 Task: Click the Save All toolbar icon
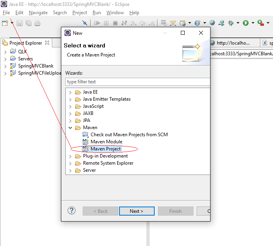pyautogui.click(x=28, y=23)
